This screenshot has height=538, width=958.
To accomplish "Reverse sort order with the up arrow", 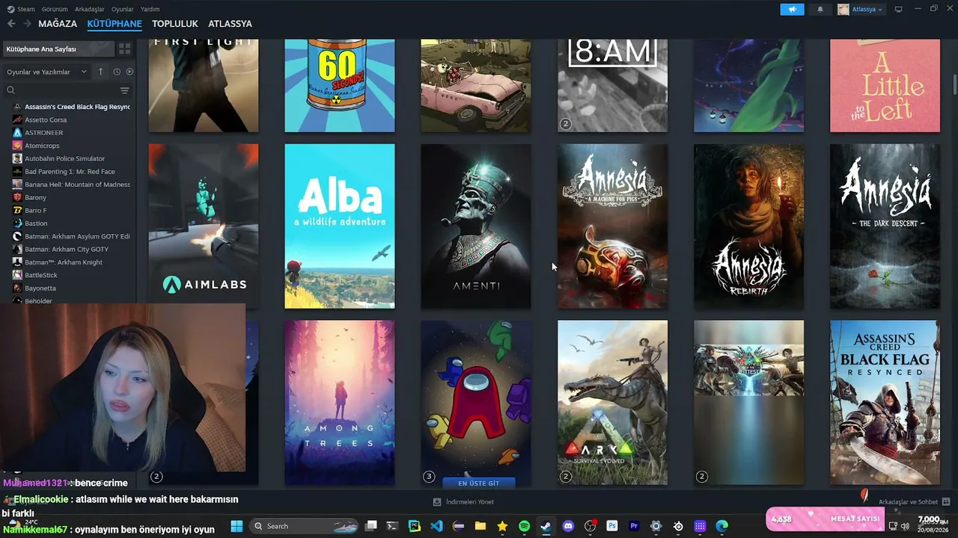I will pos(101,72).
